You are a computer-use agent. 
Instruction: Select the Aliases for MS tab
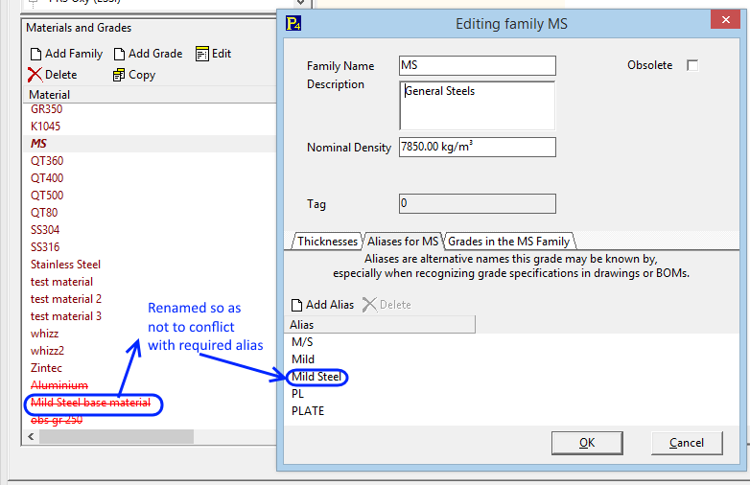point(403,242)
